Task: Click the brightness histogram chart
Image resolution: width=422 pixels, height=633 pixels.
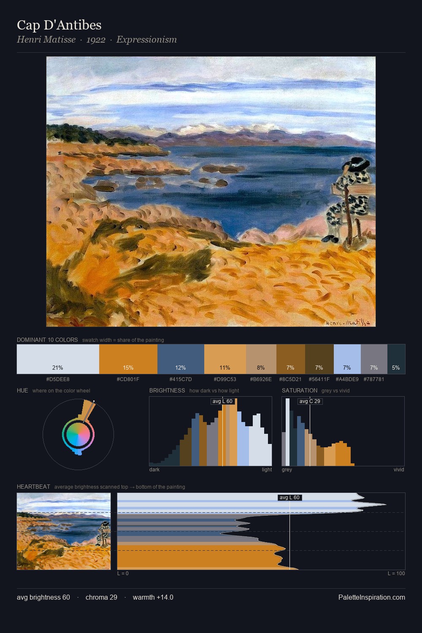Action: tap(211, 431)
